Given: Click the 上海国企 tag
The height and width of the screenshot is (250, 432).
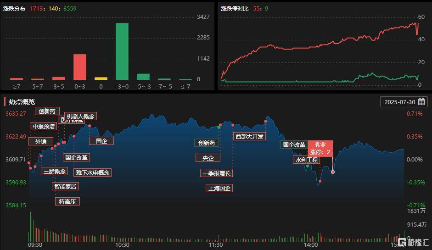Looking at the screenshot, I should (x=219, y=188).
